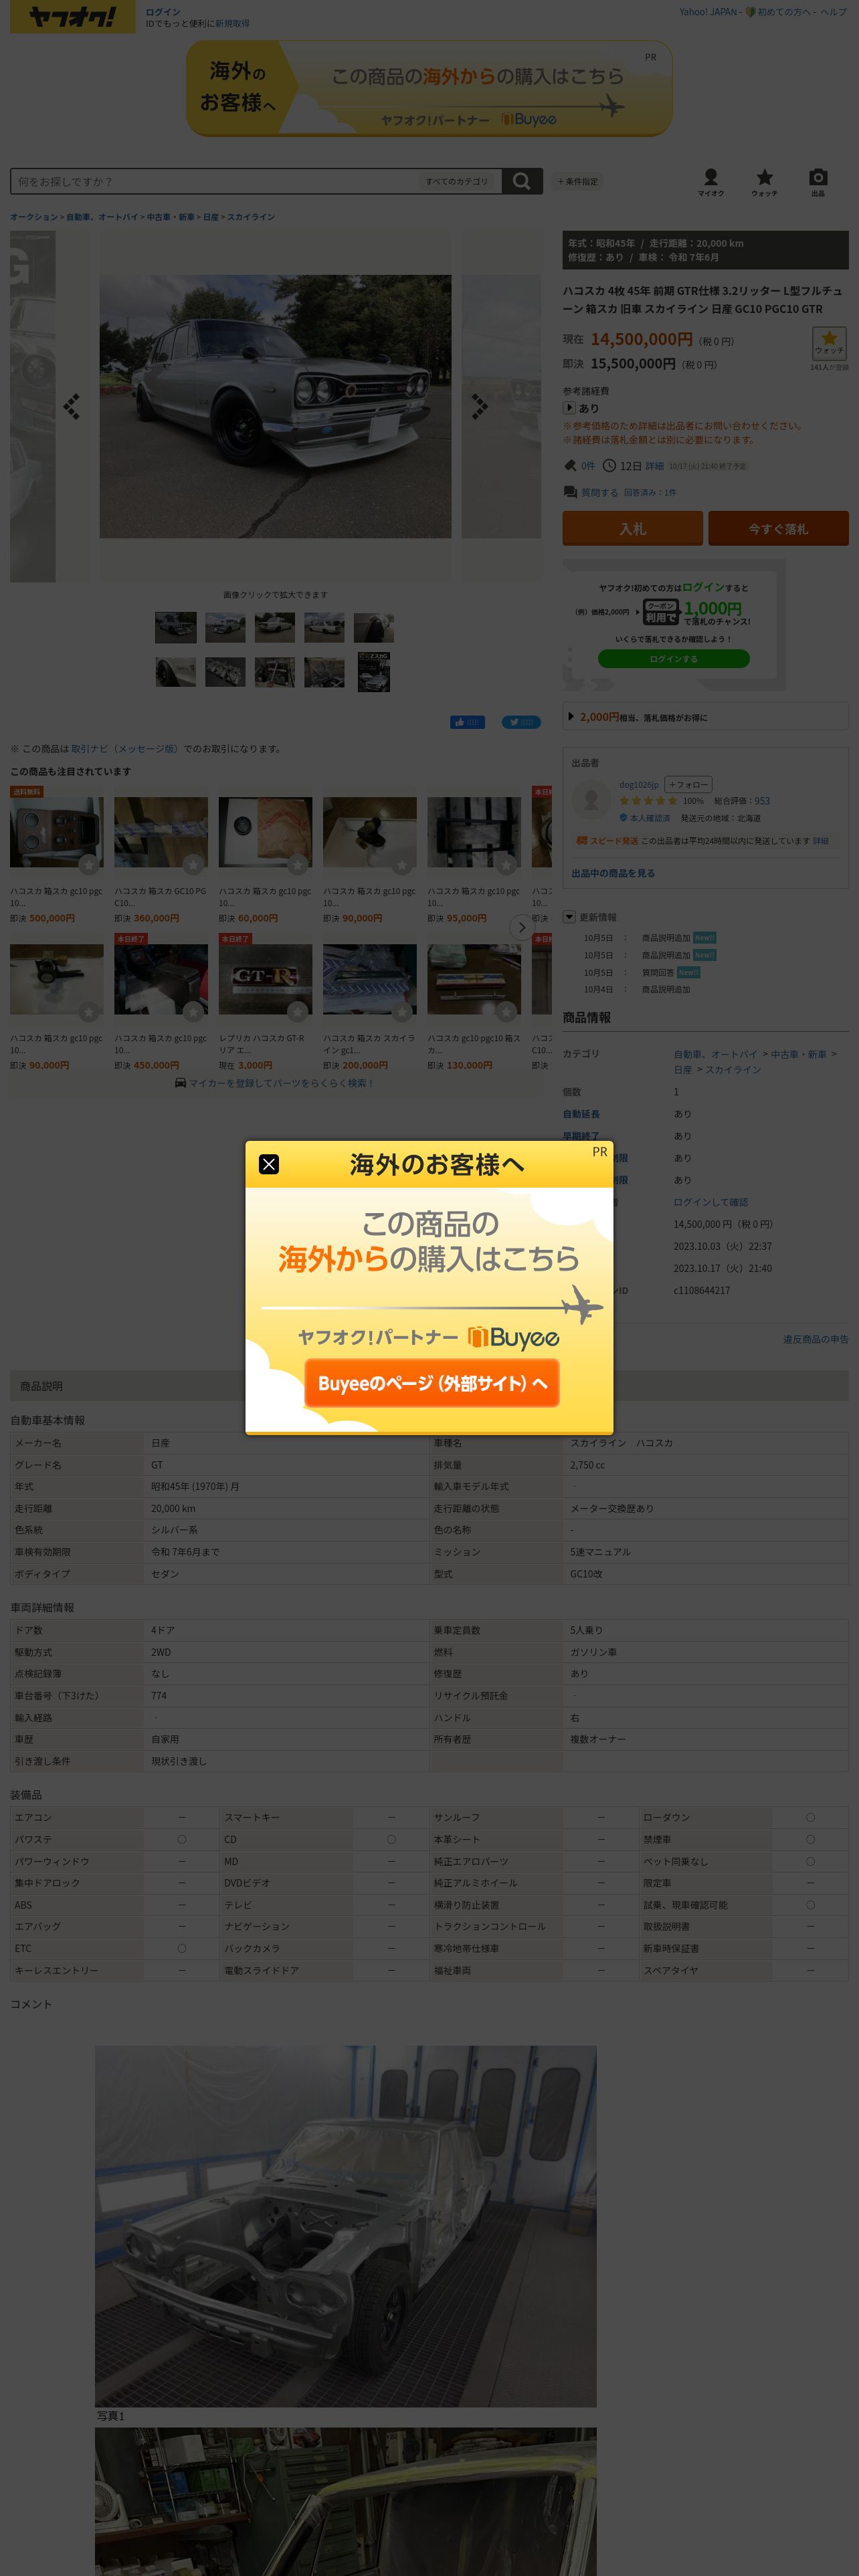Click ログインして確認 link in product info
Image resolution: width=859 pixels, height=2576 pixels.
coord(710,1202)
